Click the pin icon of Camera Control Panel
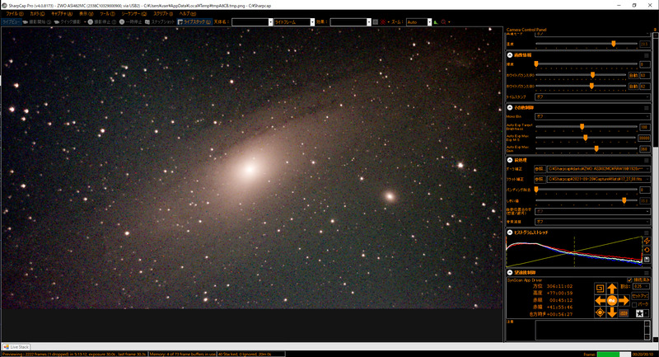The width and height of the screenshot is (659, 357). 655,30
